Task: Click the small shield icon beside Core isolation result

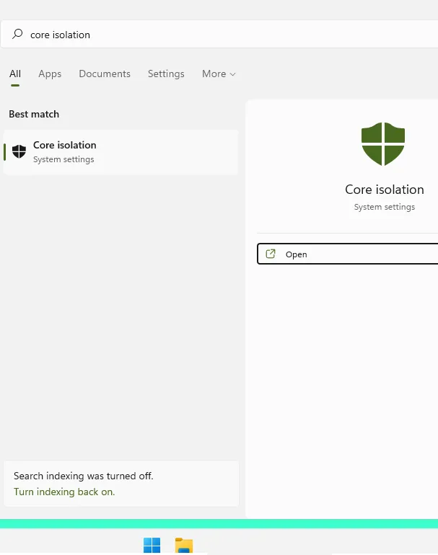Action: point(19,151)
